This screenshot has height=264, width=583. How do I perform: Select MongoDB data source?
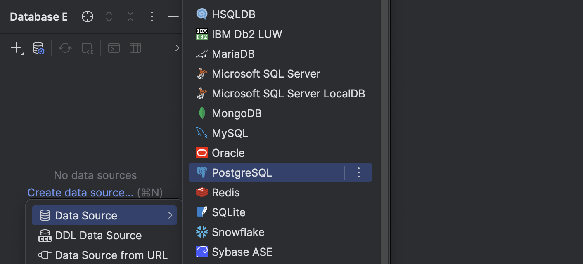tap(237, 113)
